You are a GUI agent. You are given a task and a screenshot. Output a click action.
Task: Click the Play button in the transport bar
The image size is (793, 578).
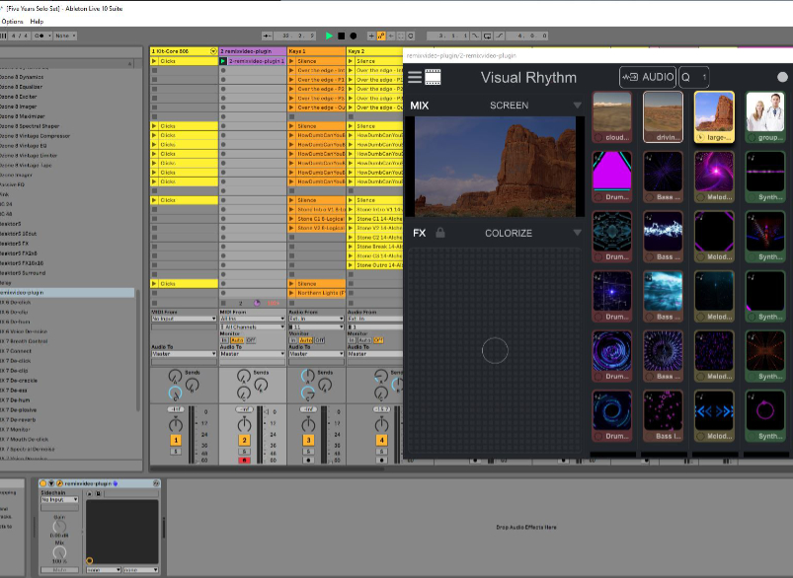pos(329,35)
